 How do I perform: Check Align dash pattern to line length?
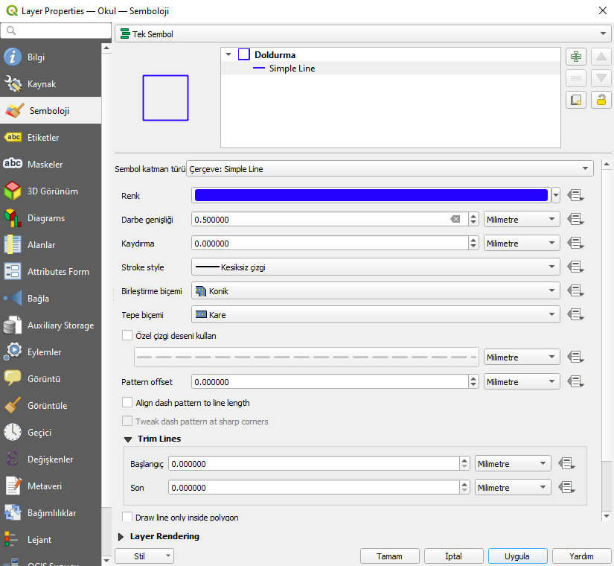coord(127,403)
